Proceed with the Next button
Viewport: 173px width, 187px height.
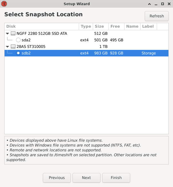86,178
